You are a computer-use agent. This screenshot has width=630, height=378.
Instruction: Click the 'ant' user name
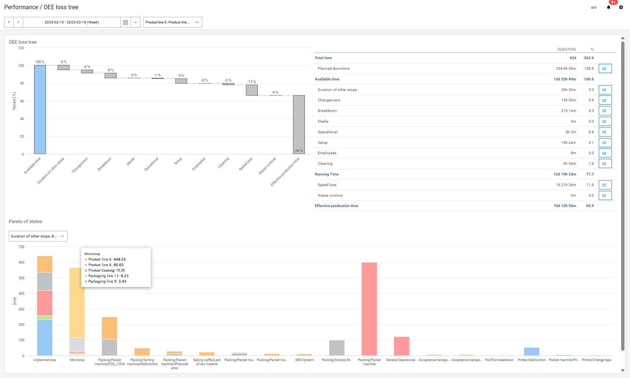[x=594, y=7]
